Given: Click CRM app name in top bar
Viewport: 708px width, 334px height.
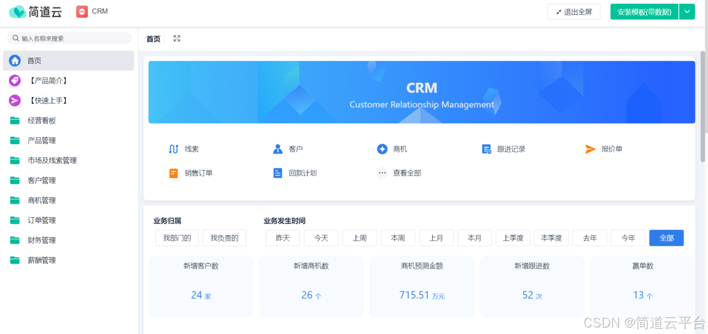Looking at the screenshot, I should pos(100,11).
